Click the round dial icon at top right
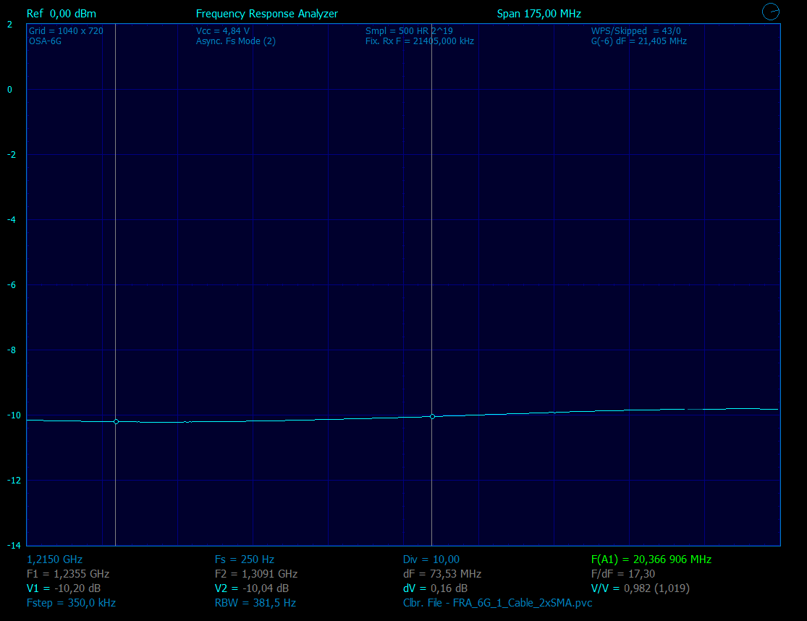 click(x=771, y=12)
